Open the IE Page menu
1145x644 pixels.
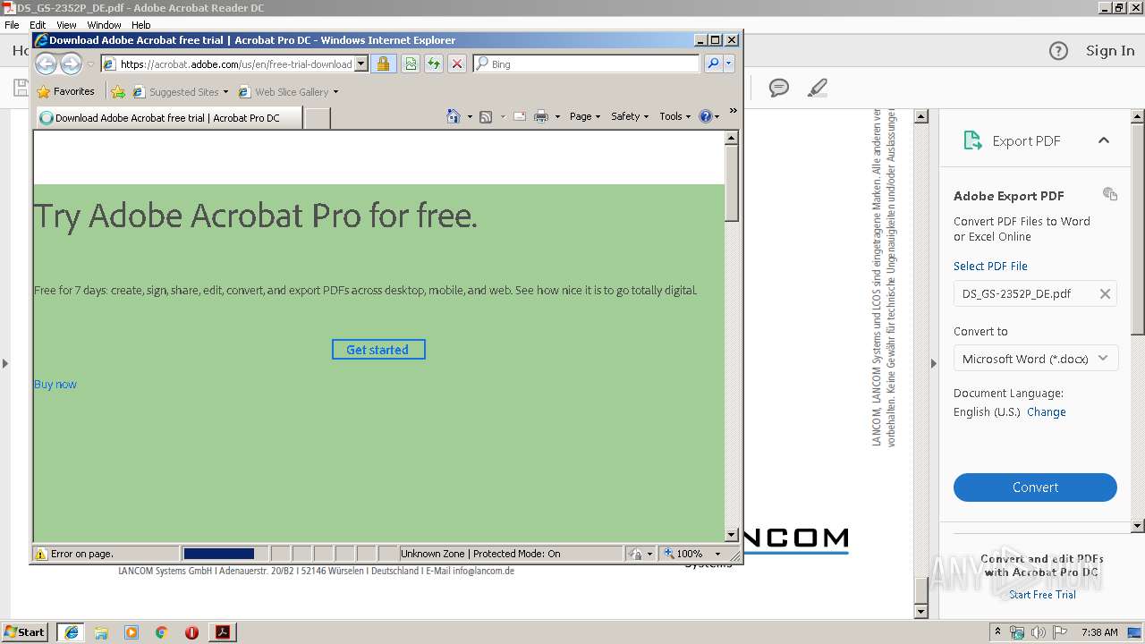(585, 116)
